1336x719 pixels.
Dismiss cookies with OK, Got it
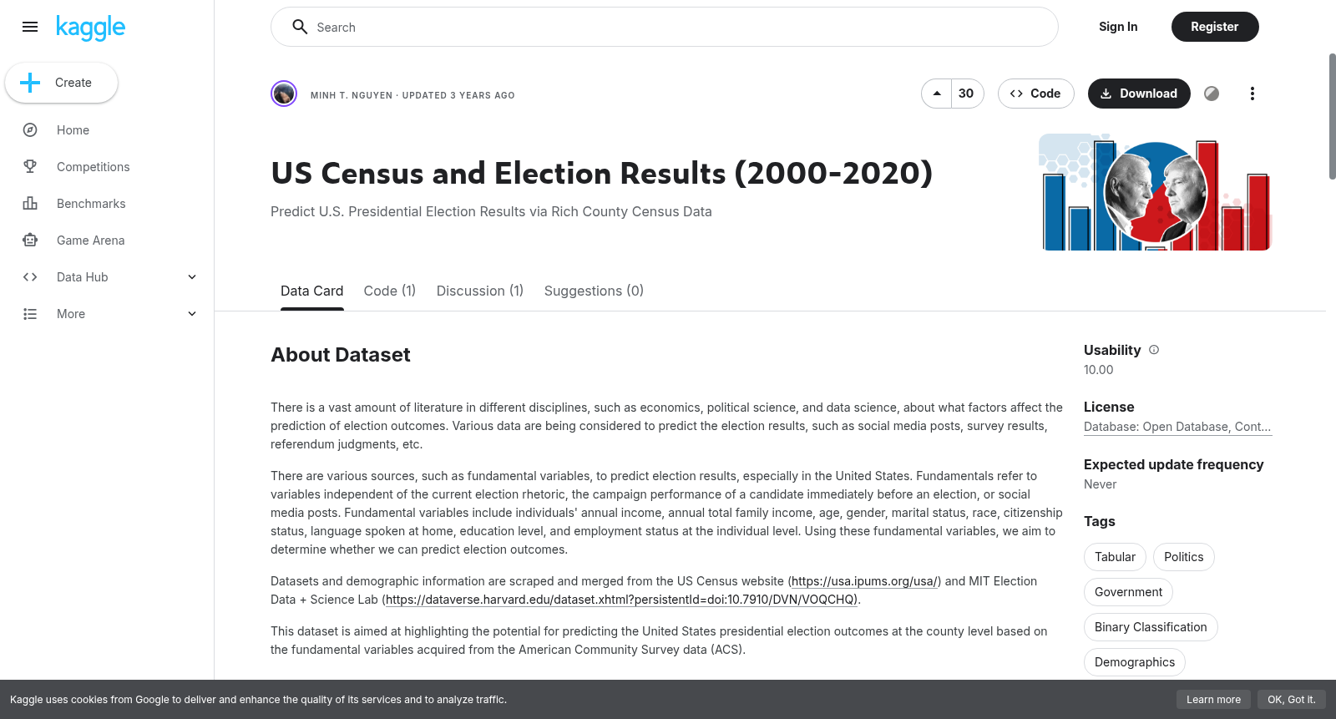point(1291,700)
